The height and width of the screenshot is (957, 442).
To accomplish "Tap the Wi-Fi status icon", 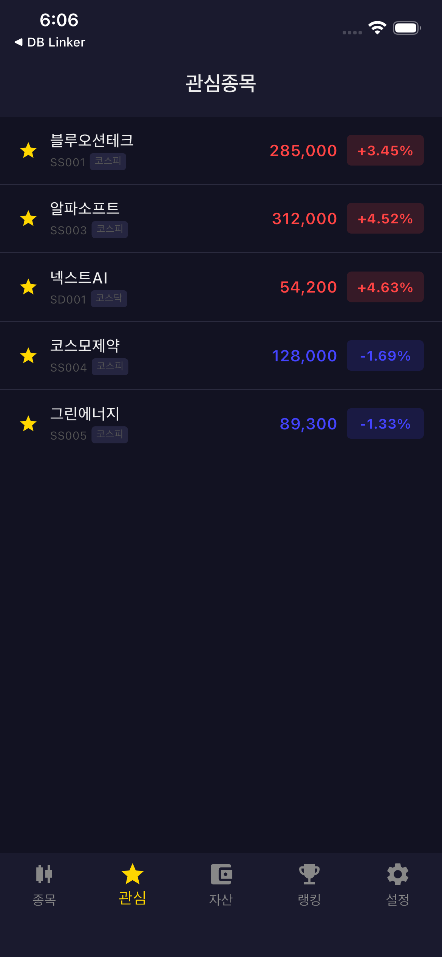I will (377, 28).
